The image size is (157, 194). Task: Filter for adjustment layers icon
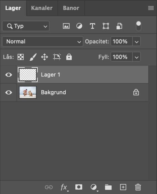click(79, 26)
